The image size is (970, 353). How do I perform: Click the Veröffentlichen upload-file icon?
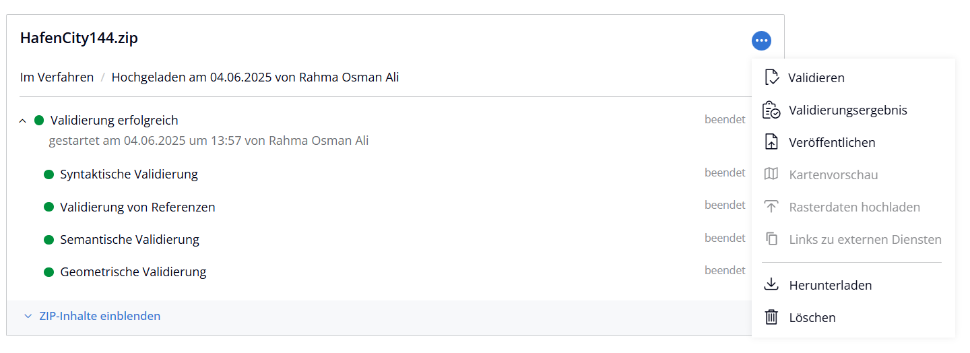[771, 142]
